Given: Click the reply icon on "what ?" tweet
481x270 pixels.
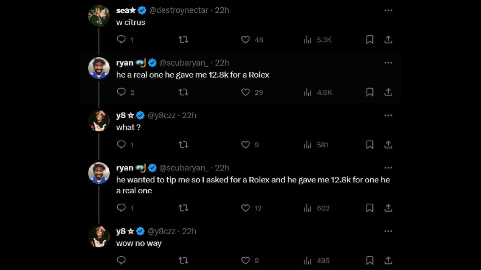Looking at the screenshot, I should tap(121, 144).
